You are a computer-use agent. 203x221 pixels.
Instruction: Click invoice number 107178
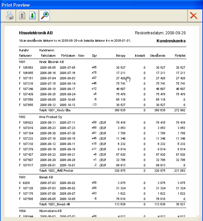[28, 194]
